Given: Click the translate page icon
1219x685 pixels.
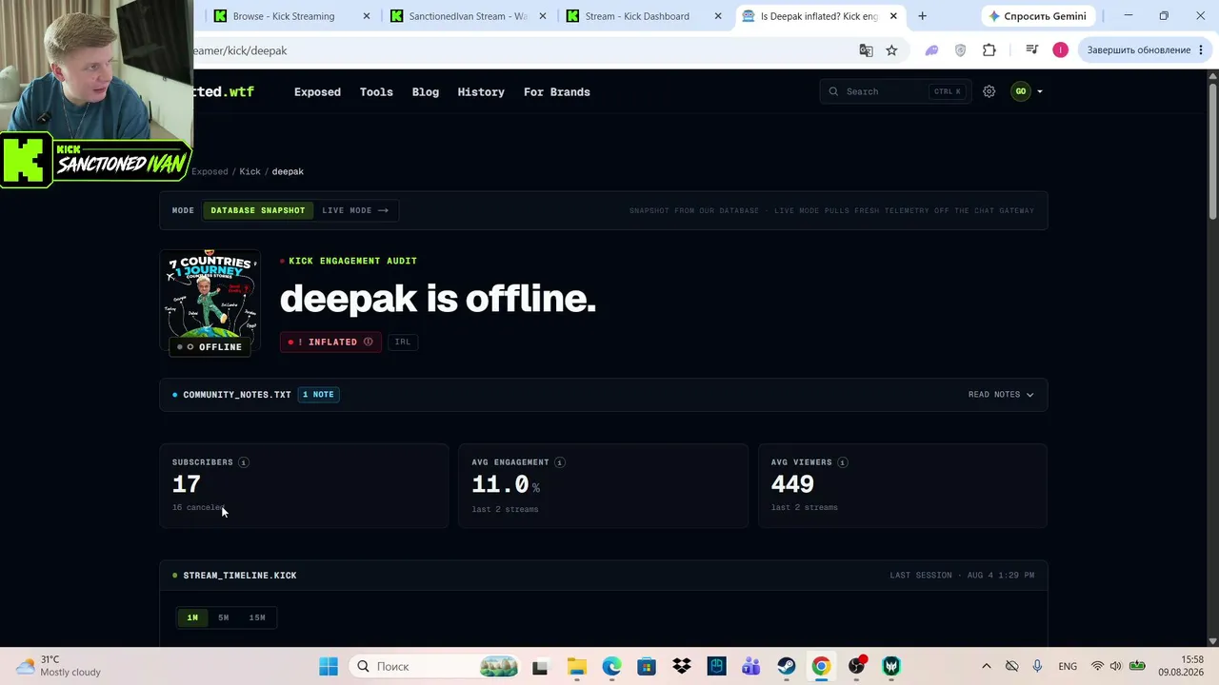Looking at the screenshot, I should tap(866, 50).
